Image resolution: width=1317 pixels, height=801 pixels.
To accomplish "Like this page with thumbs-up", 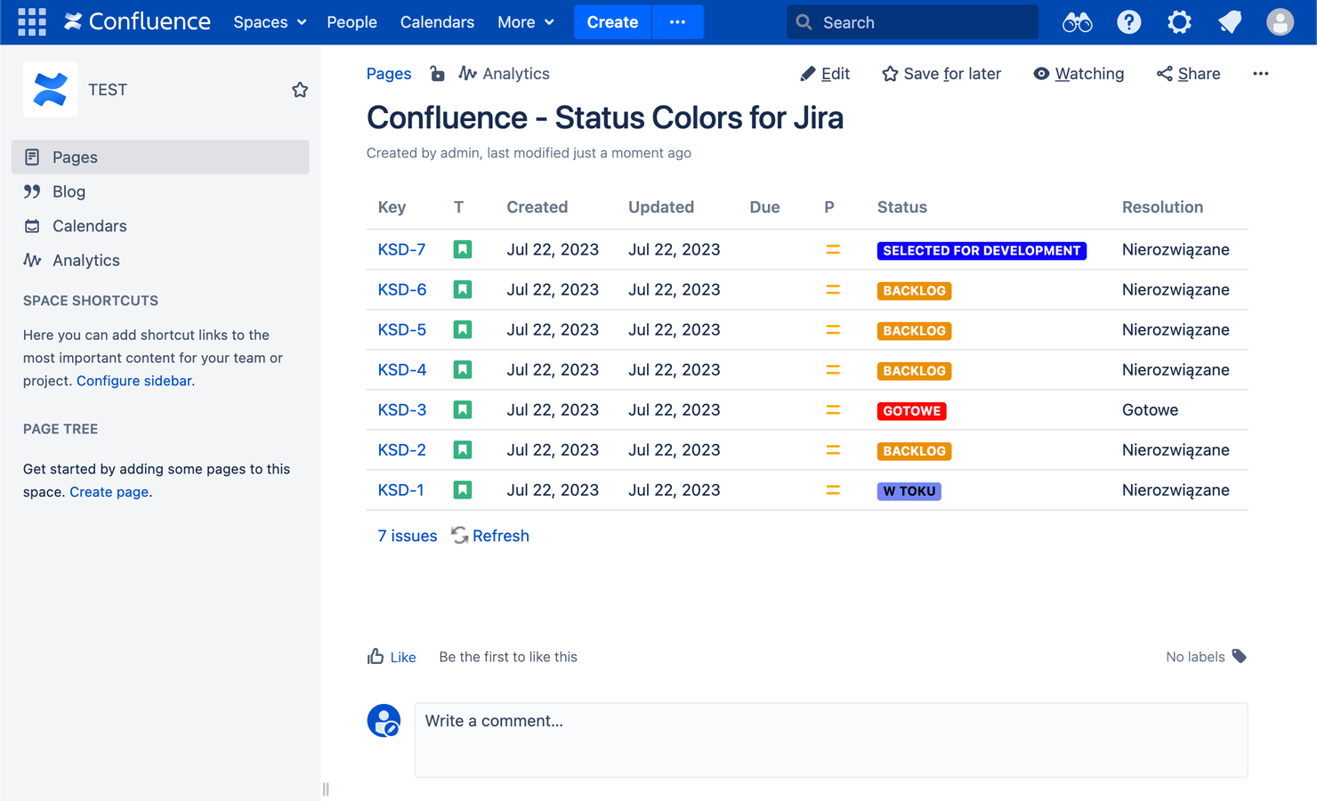I will (x=392, y=657).
